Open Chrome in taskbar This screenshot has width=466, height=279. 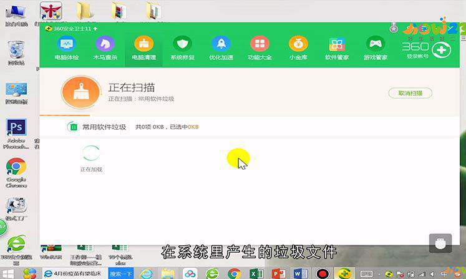[x=235, y=273]
